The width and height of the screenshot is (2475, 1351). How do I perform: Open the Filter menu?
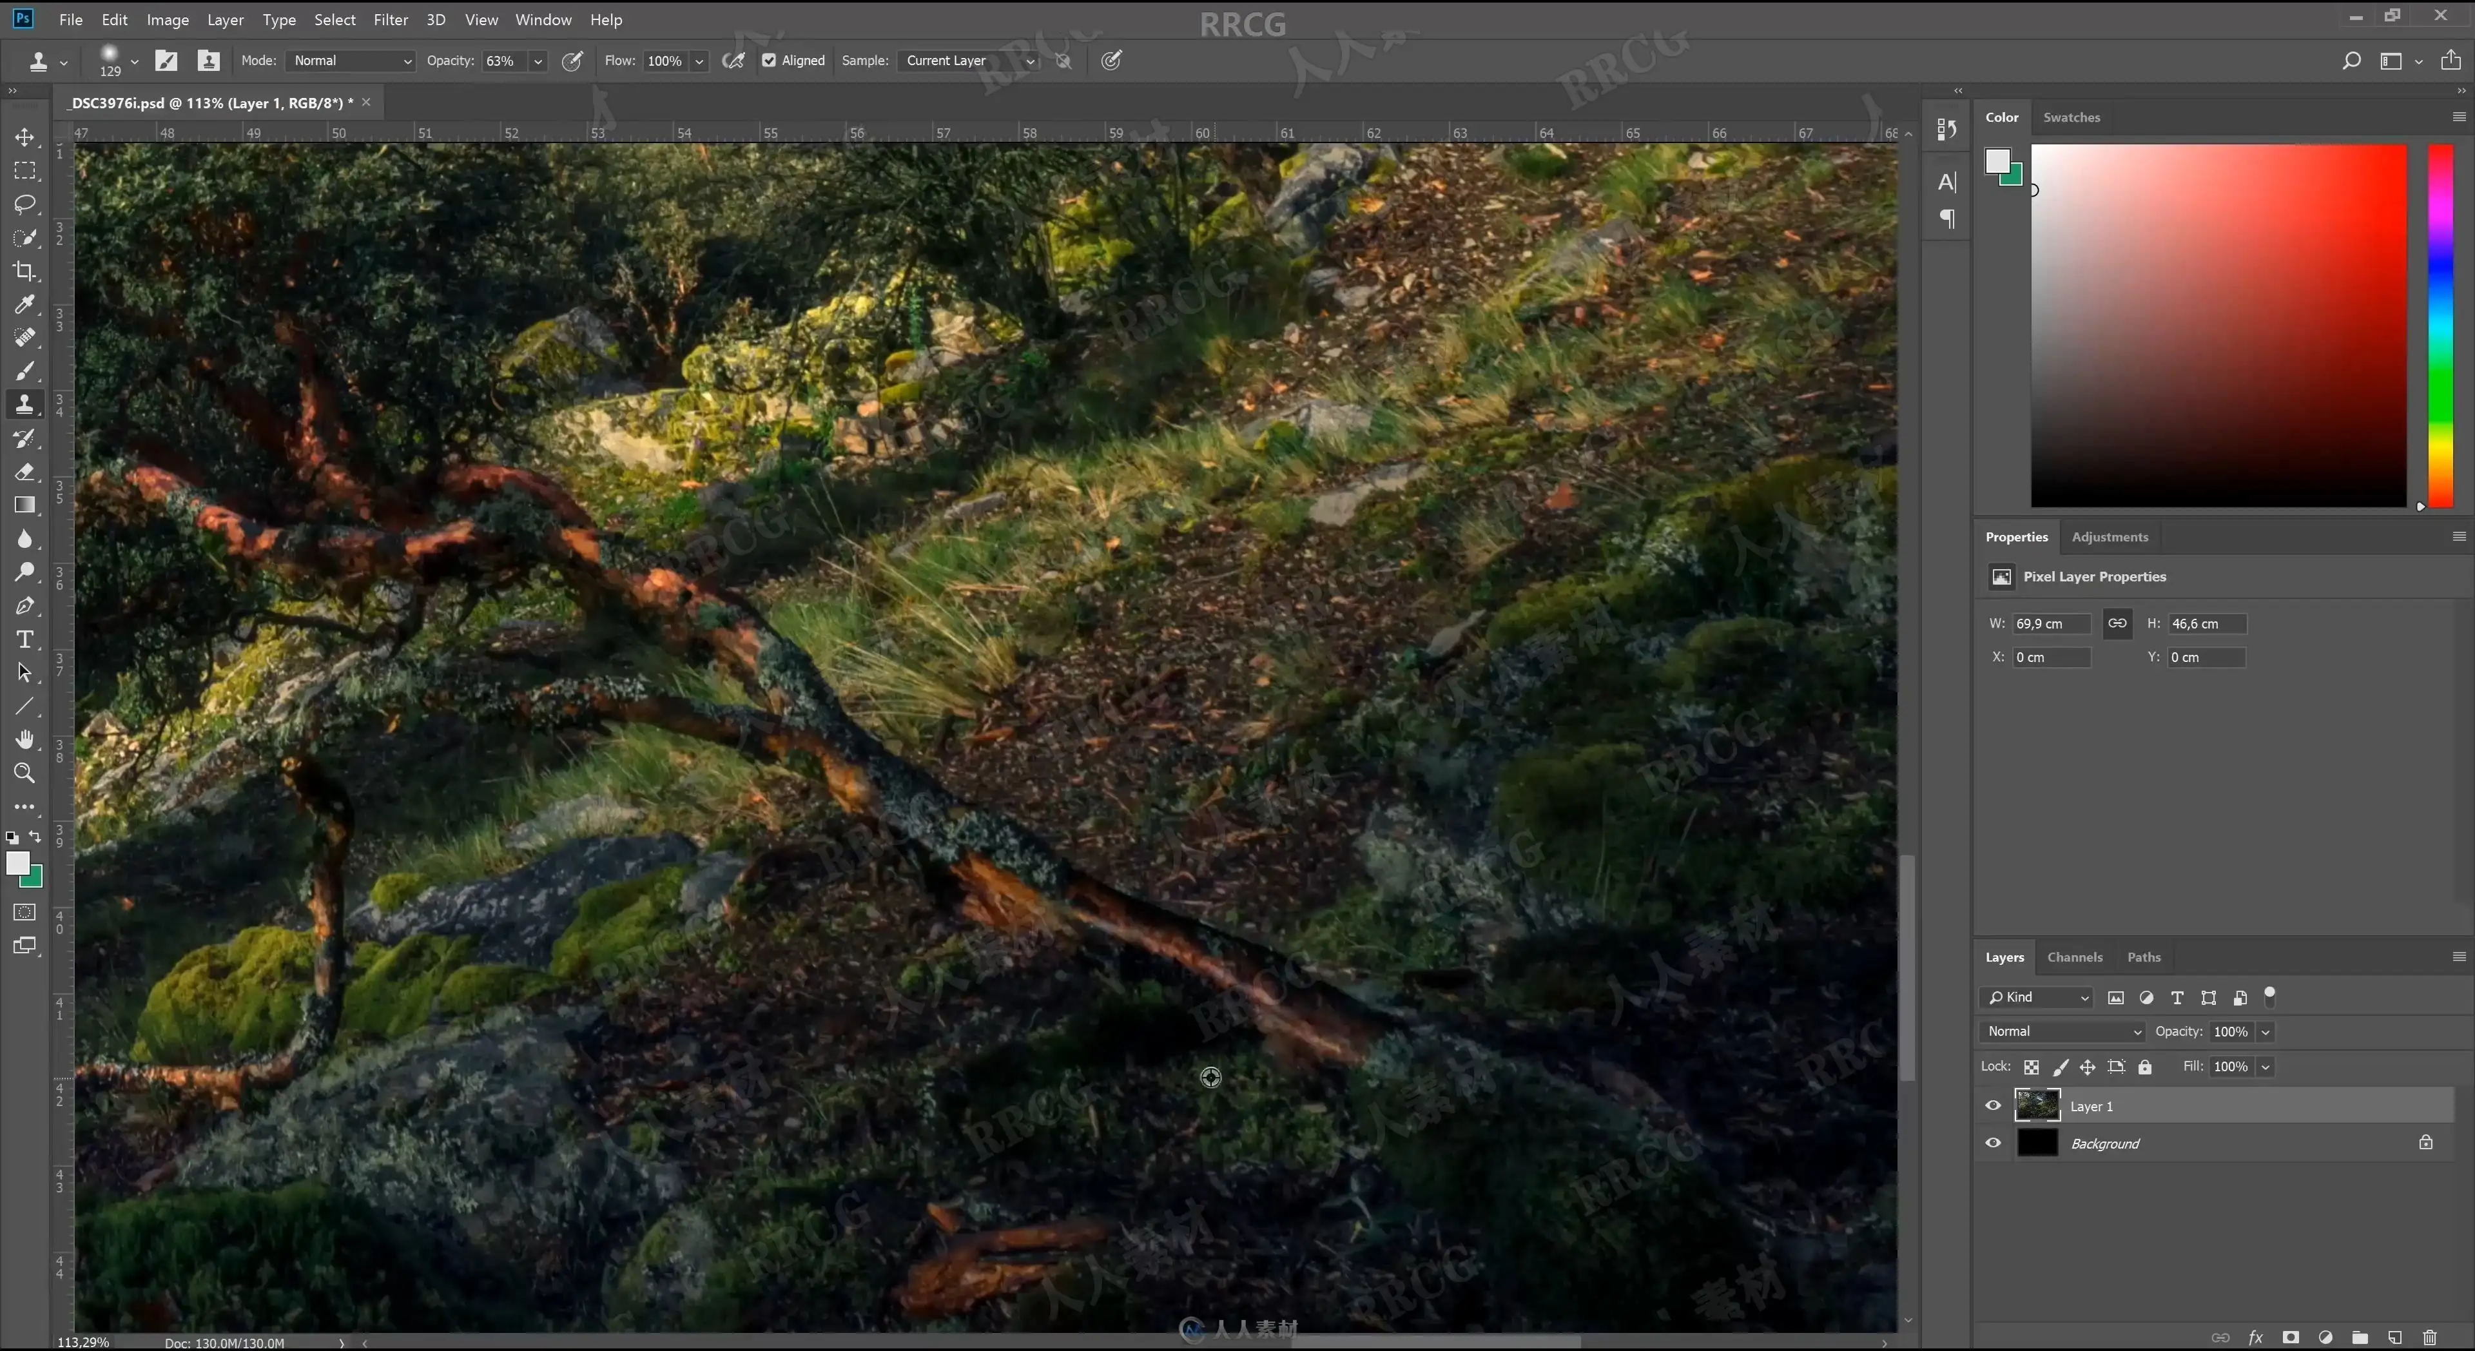[x=390, y=19]
